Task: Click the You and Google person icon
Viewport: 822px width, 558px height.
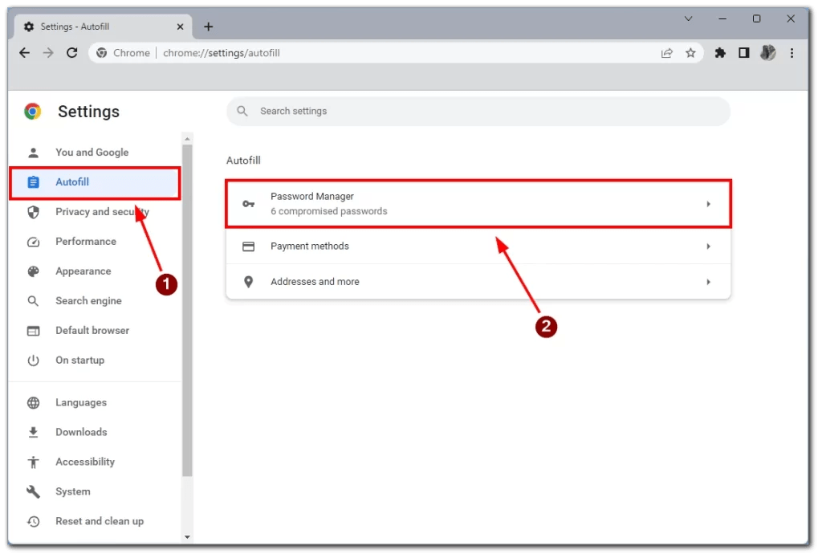Action: (33, 153)
